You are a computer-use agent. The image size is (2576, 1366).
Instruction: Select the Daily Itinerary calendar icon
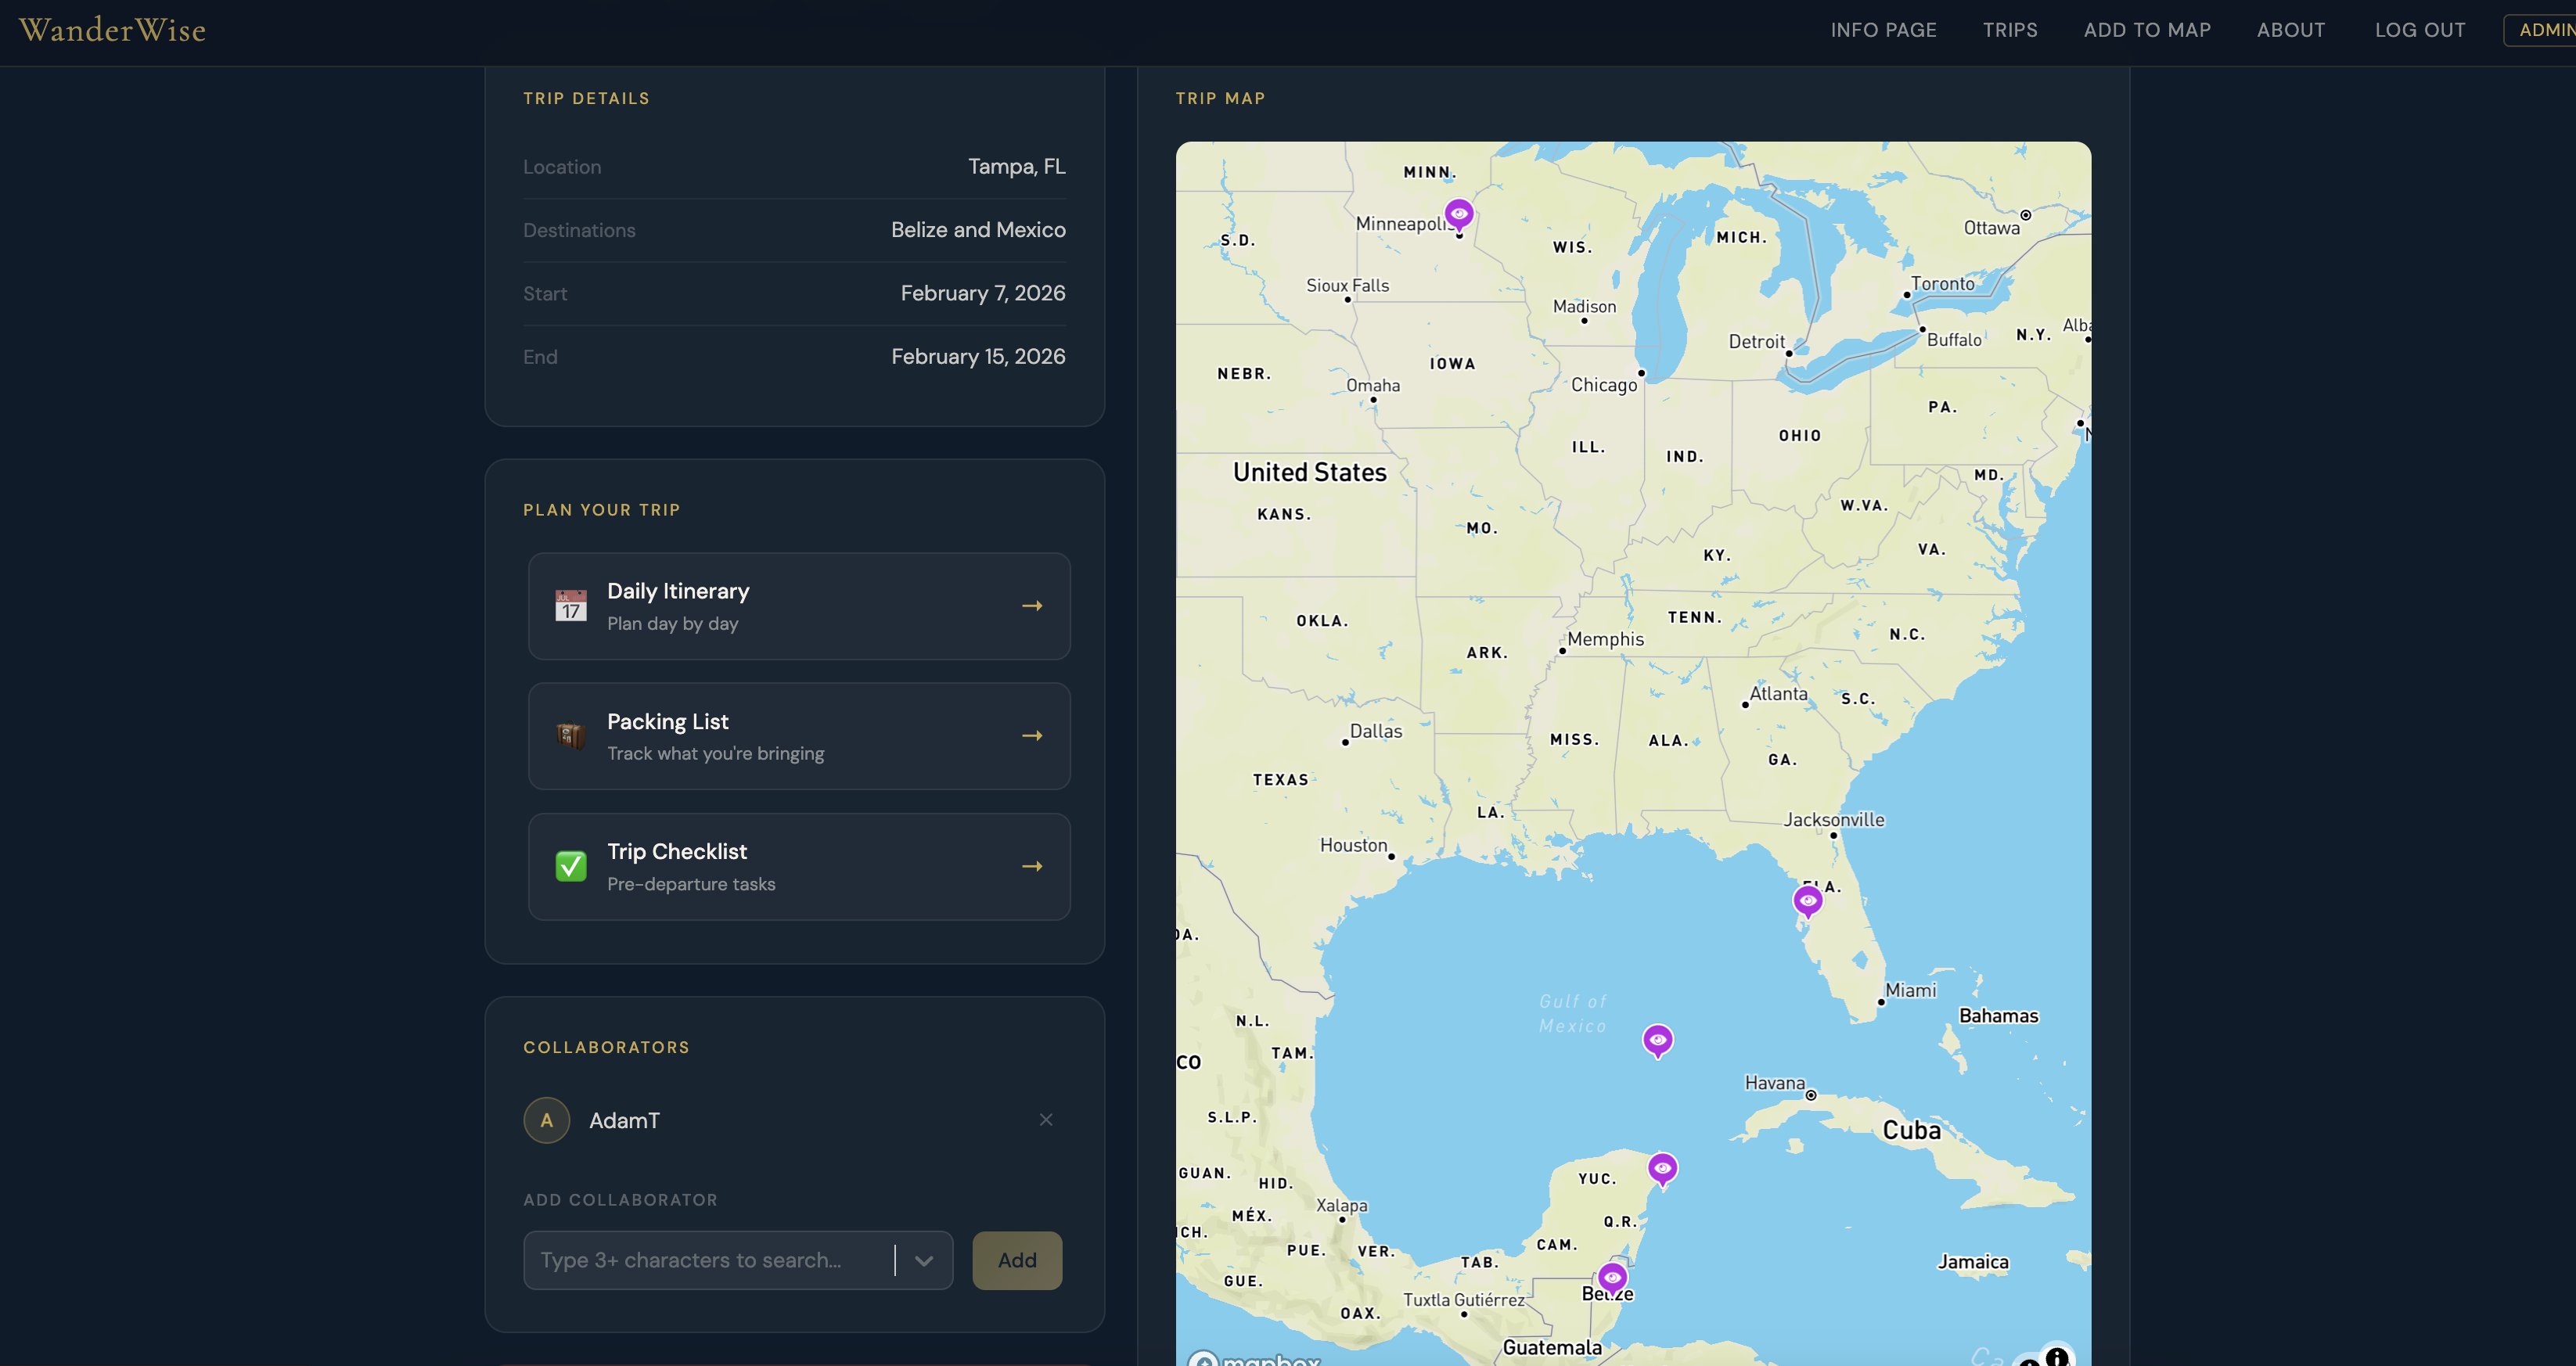click(x=571, y=605)
